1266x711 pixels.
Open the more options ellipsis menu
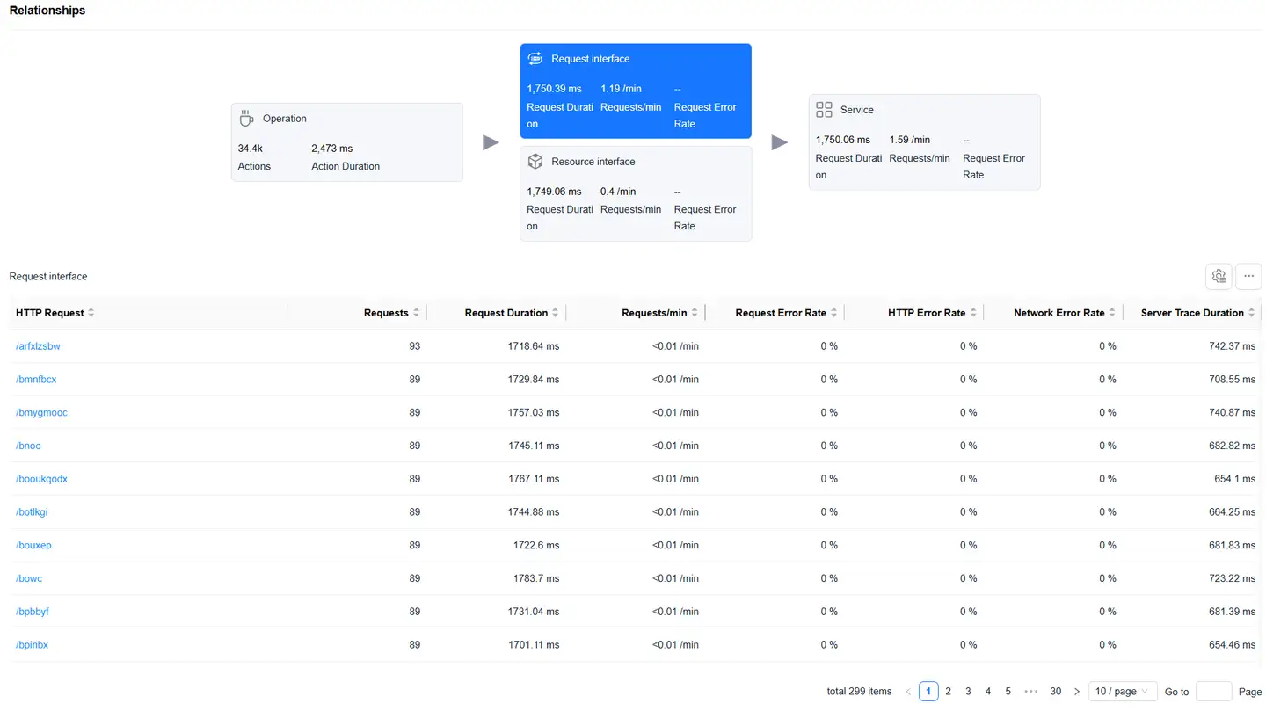click(1248, 276)
